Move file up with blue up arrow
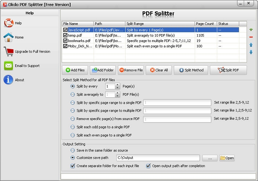 point(251,45)
